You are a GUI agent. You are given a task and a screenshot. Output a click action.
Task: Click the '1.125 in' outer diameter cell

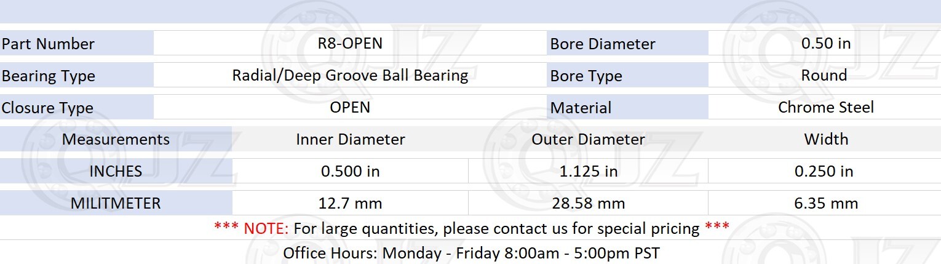589,171
